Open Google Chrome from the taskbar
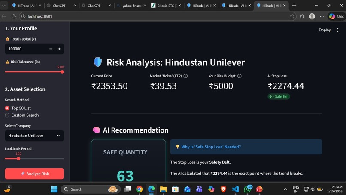This screenshot has width=346, height=195. pos(139,189)
